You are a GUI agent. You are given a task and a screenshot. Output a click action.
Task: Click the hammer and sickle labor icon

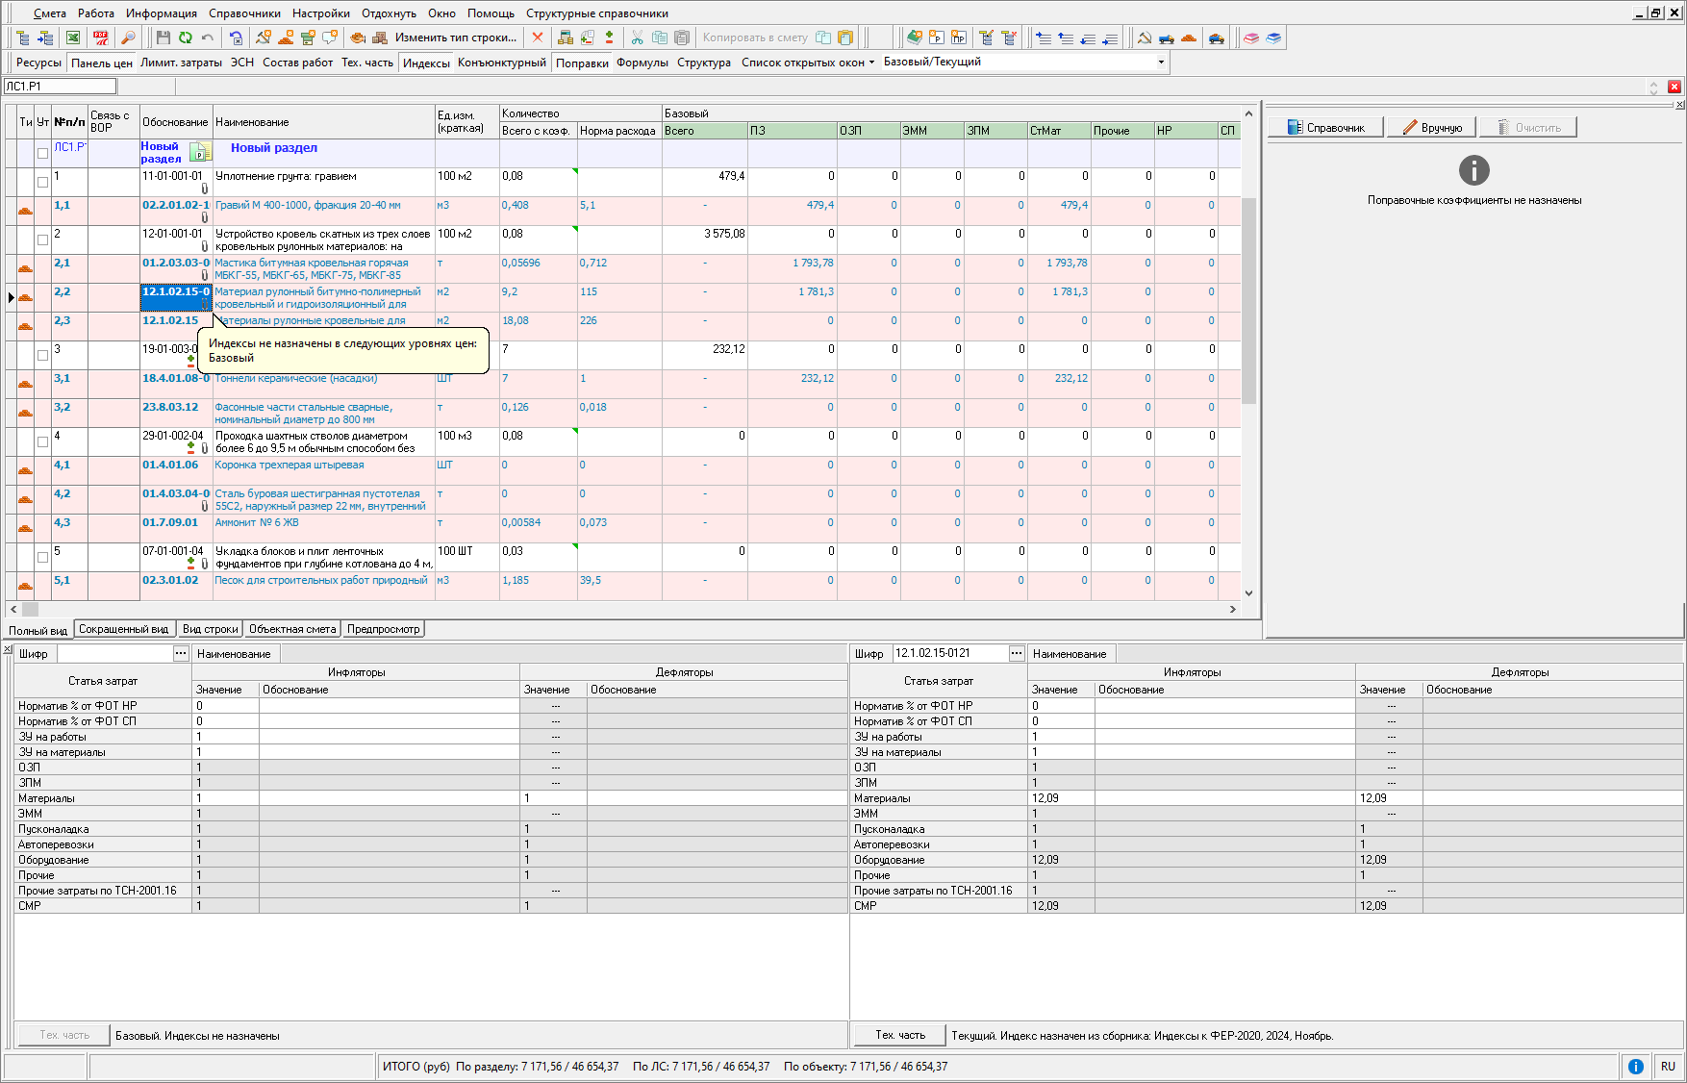click(x=1145, y=38)
